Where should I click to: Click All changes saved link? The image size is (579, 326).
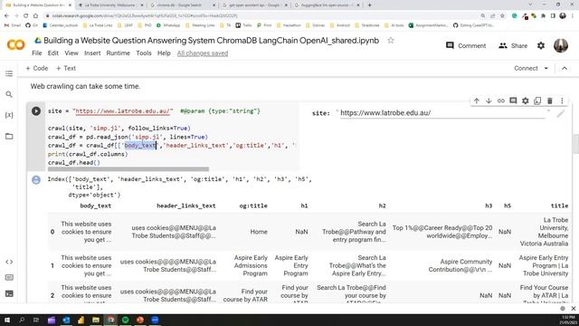point(203,53)
